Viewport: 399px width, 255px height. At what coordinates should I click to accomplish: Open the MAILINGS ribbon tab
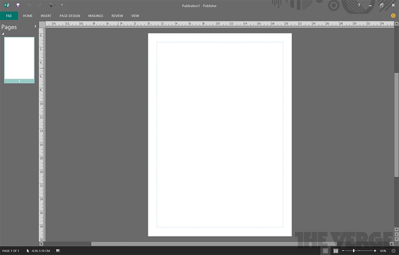point(95,16)
